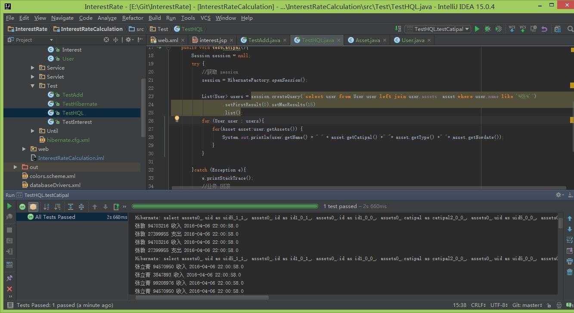Click the purple Revert arrow icon
The width and height of the screenshot is (574, 313).
coord(544,29)
